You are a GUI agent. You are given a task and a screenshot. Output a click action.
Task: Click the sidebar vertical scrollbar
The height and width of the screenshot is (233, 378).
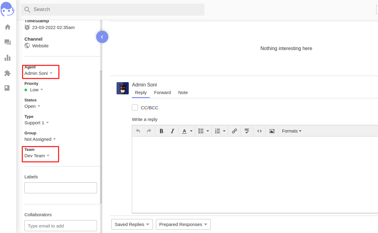click(101, 137)
